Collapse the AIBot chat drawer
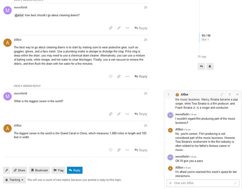242x189 pixels. click(x=230, y=94)
